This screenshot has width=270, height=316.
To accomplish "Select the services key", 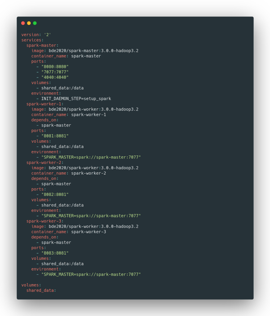I will coord(32,40).
